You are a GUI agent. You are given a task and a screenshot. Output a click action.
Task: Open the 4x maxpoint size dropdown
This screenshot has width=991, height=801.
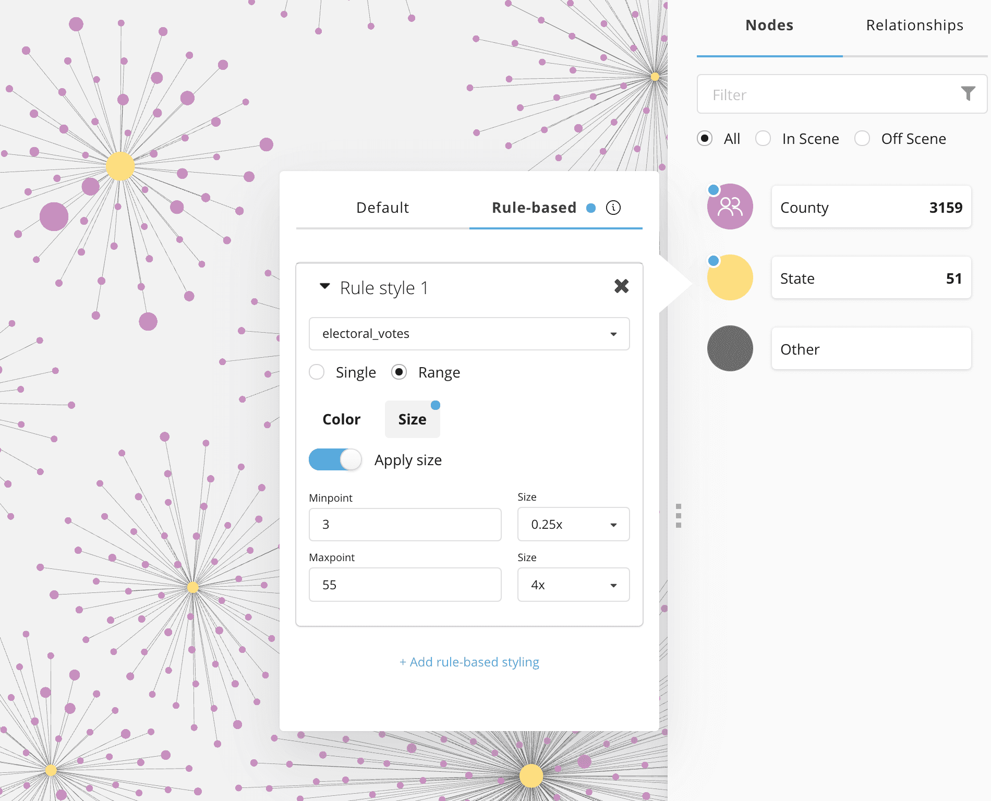(573, 585)
